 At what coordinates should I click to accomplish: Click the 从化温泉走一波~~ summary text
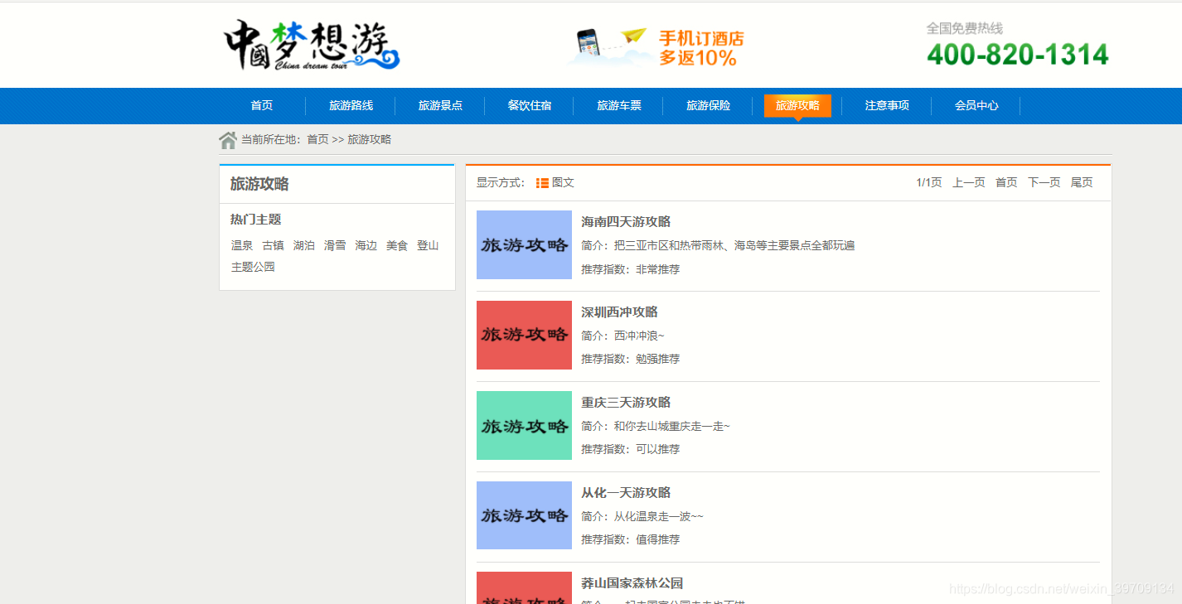pos(658,517)
